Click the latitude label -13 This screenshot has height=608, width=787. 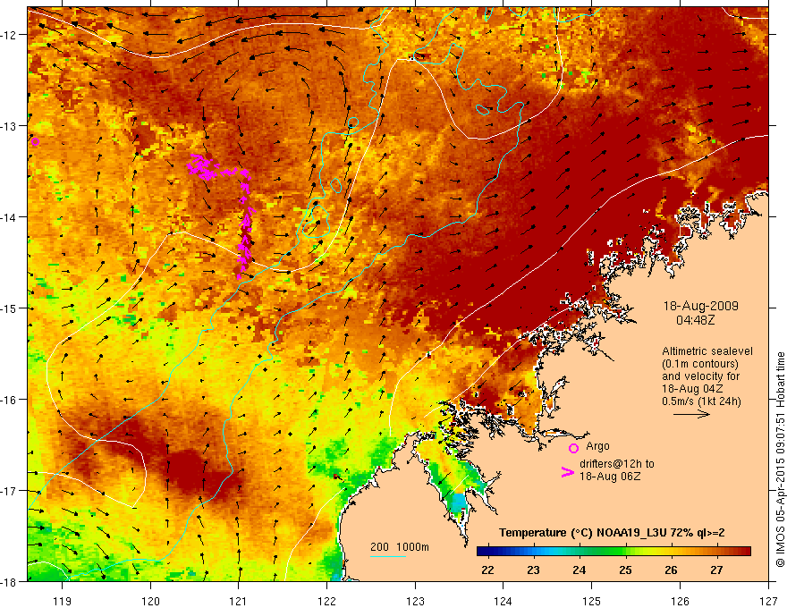coord(9,126)
